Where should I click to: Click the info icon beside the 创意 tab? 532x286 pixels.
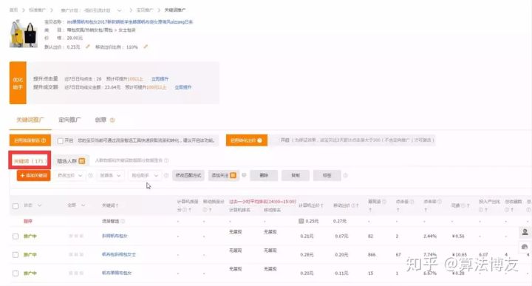pyautogui.click(x=112, y=120)
